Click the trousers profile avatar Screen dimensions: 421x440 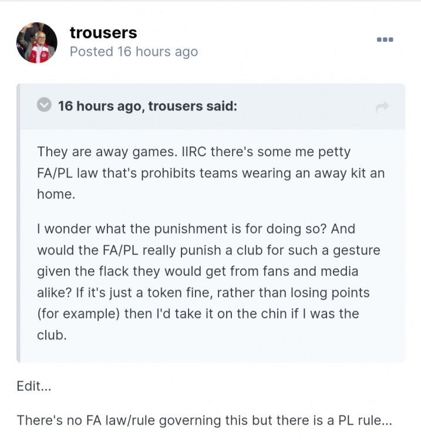(x=36, y=43)
